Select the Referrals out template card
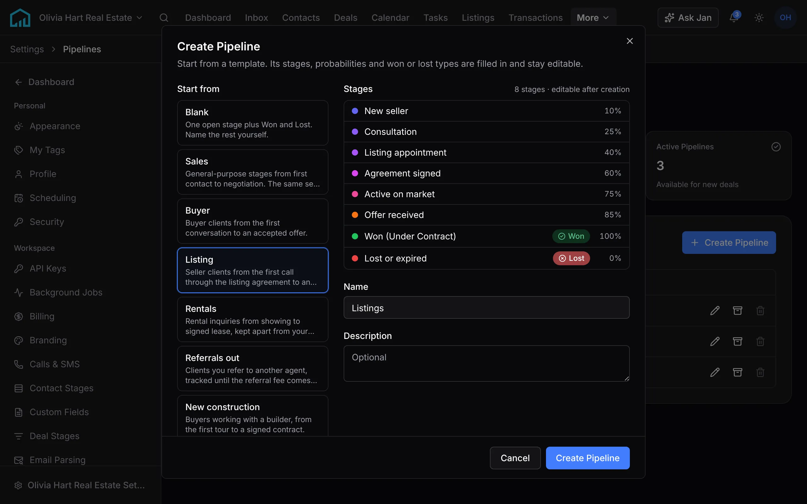This screenshot has width=807, height=504. coord(253,369)
